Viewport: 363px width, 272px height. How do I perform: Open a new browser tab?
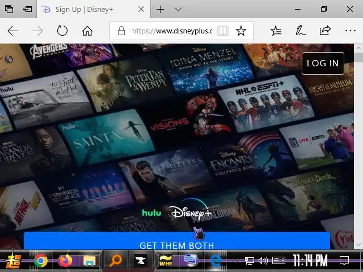[x=160, y=10]
